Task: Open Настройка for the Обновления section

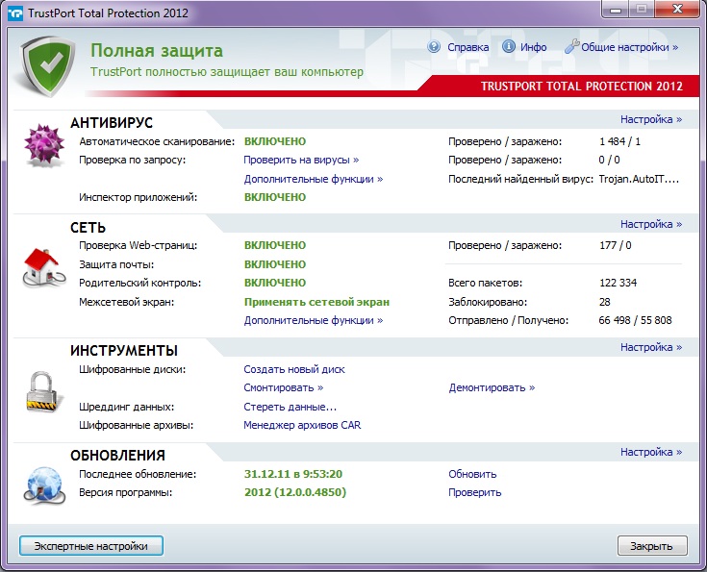Action: 651,452
